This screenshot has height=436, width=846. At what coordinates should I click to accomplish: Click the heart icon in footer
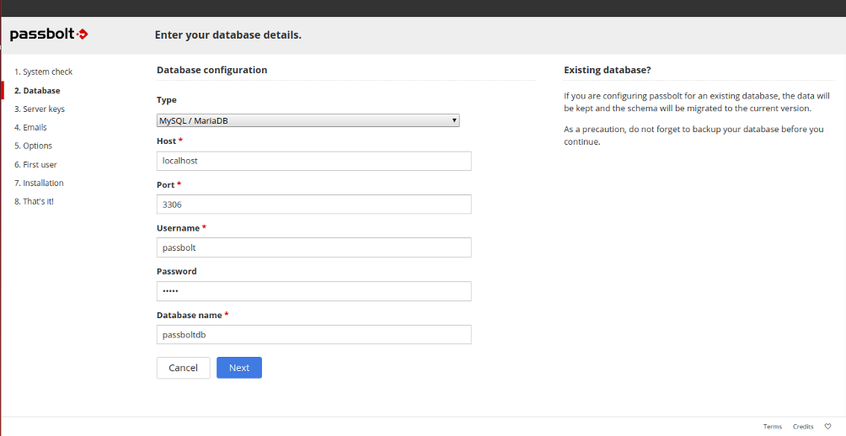coord(827,426)
